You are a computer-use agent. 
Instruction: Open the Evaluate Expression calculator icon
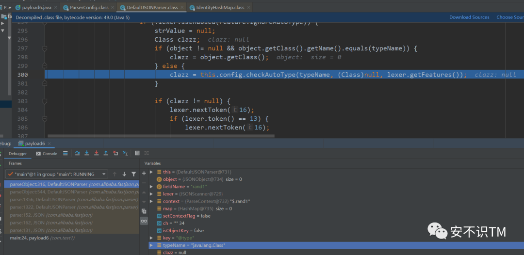click(x=137, y=153)
